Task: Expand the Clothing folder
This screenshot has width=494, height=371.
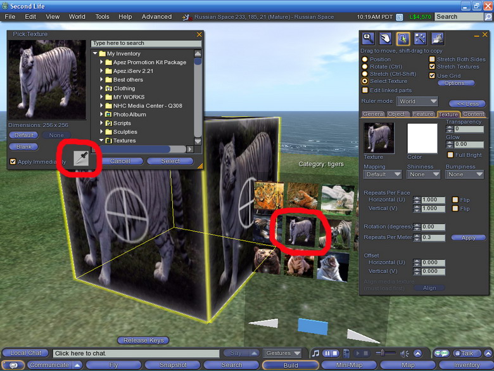Action: [x=101, y=88]
